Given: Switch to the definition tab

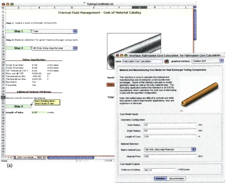Looking at the screenshot, I should point(160,178).
